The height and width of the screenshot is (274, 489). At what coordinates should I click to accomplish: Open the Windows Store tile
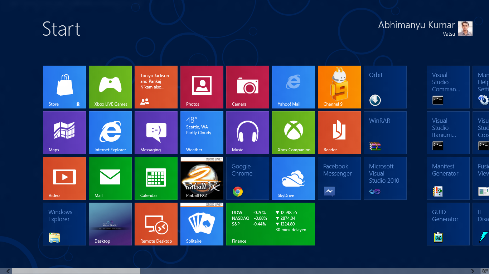point(64,87)
